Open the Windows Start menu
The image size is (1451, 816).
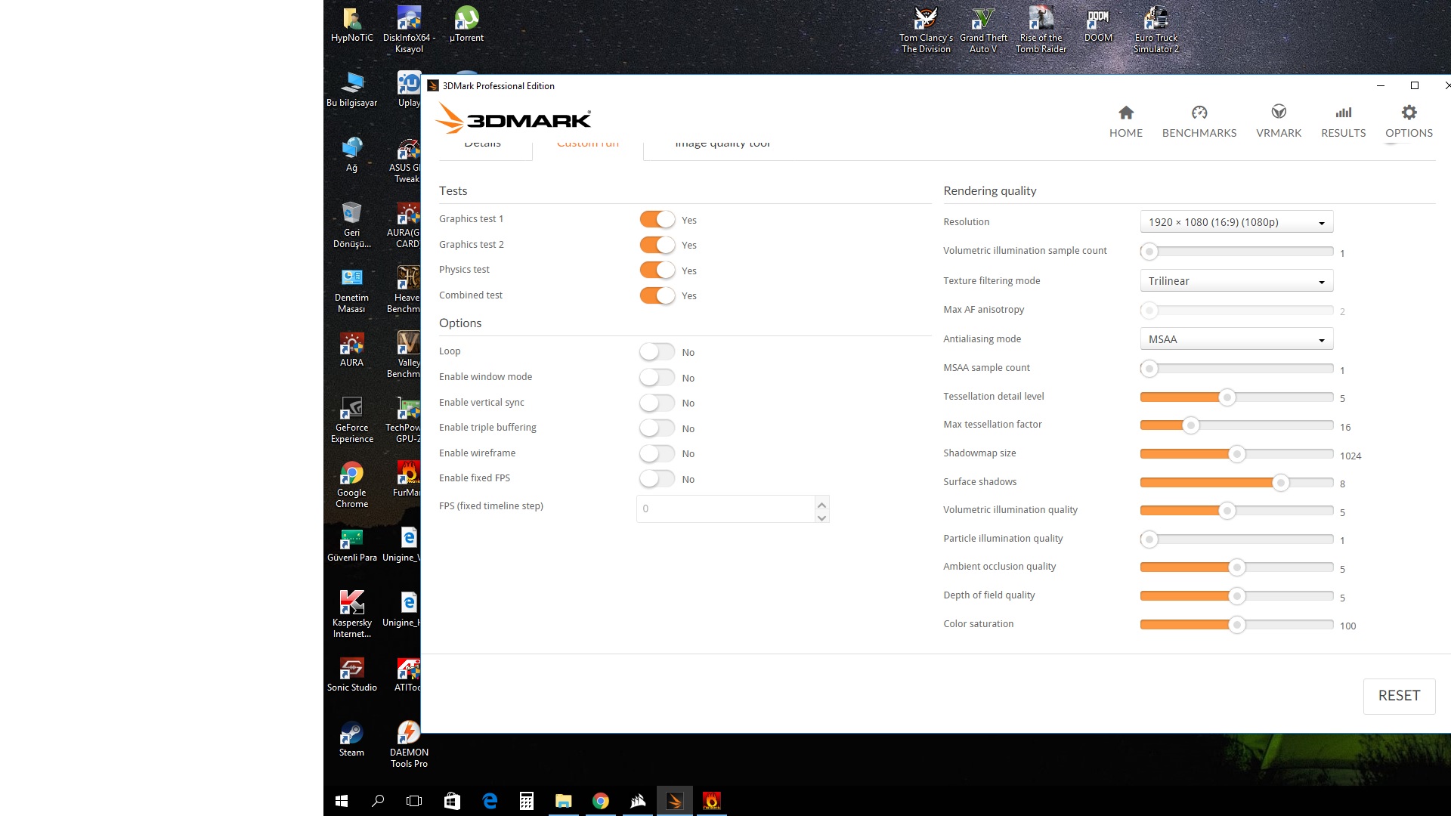(342, 801)
